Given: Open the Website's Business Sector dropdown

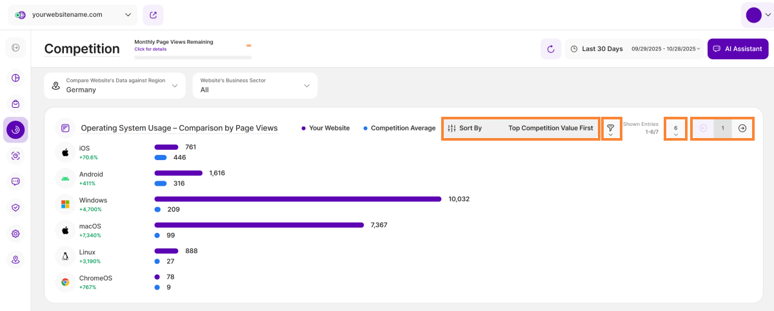Looking at the screenshot, I should (x=255, y=86).
